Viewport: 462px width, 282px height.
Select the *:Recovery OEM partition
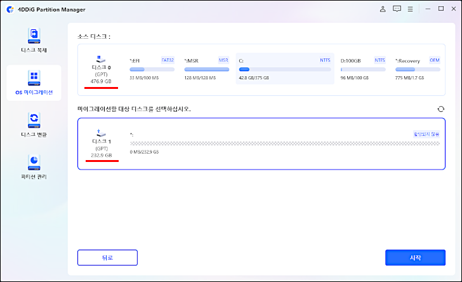[x=418, y=69]
